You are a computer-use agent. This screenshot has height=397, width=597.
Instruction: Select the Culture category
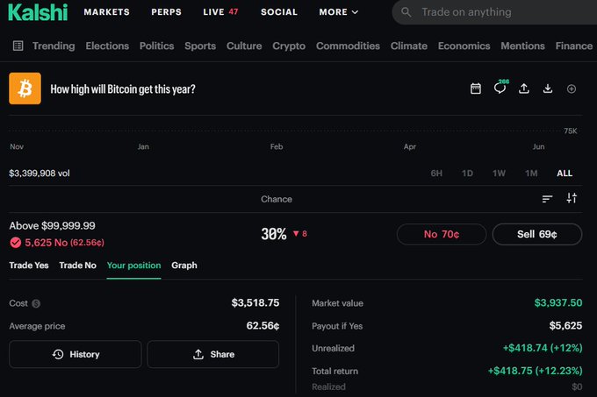click(244, 46)
